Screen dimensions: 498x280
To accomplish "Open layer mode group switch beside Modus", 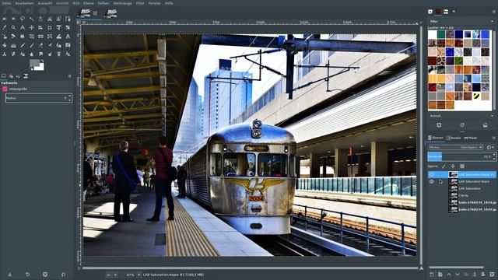I will (x=489, y=147).
